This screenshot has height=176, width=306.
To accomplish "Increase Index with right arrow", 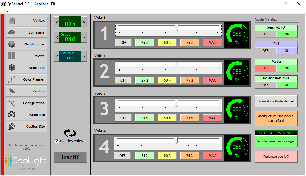I will 84,22.
